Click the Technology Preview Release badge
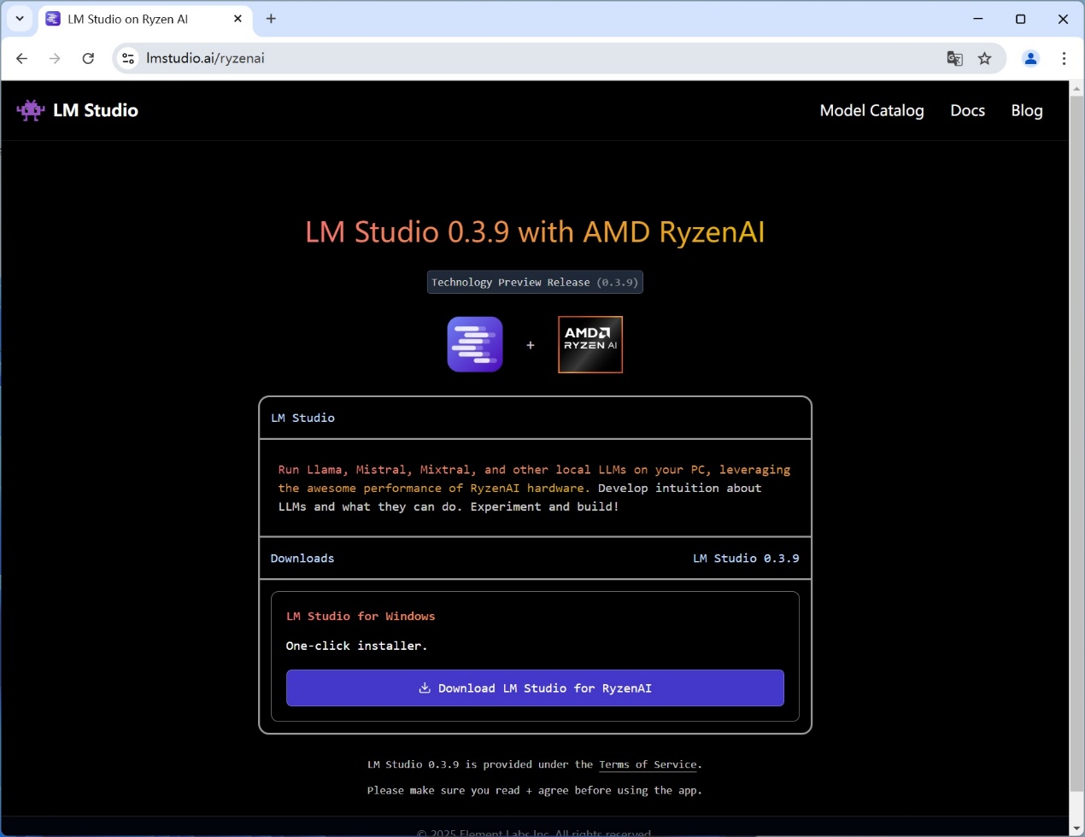The image size is (1085, 837). (535, 282)
